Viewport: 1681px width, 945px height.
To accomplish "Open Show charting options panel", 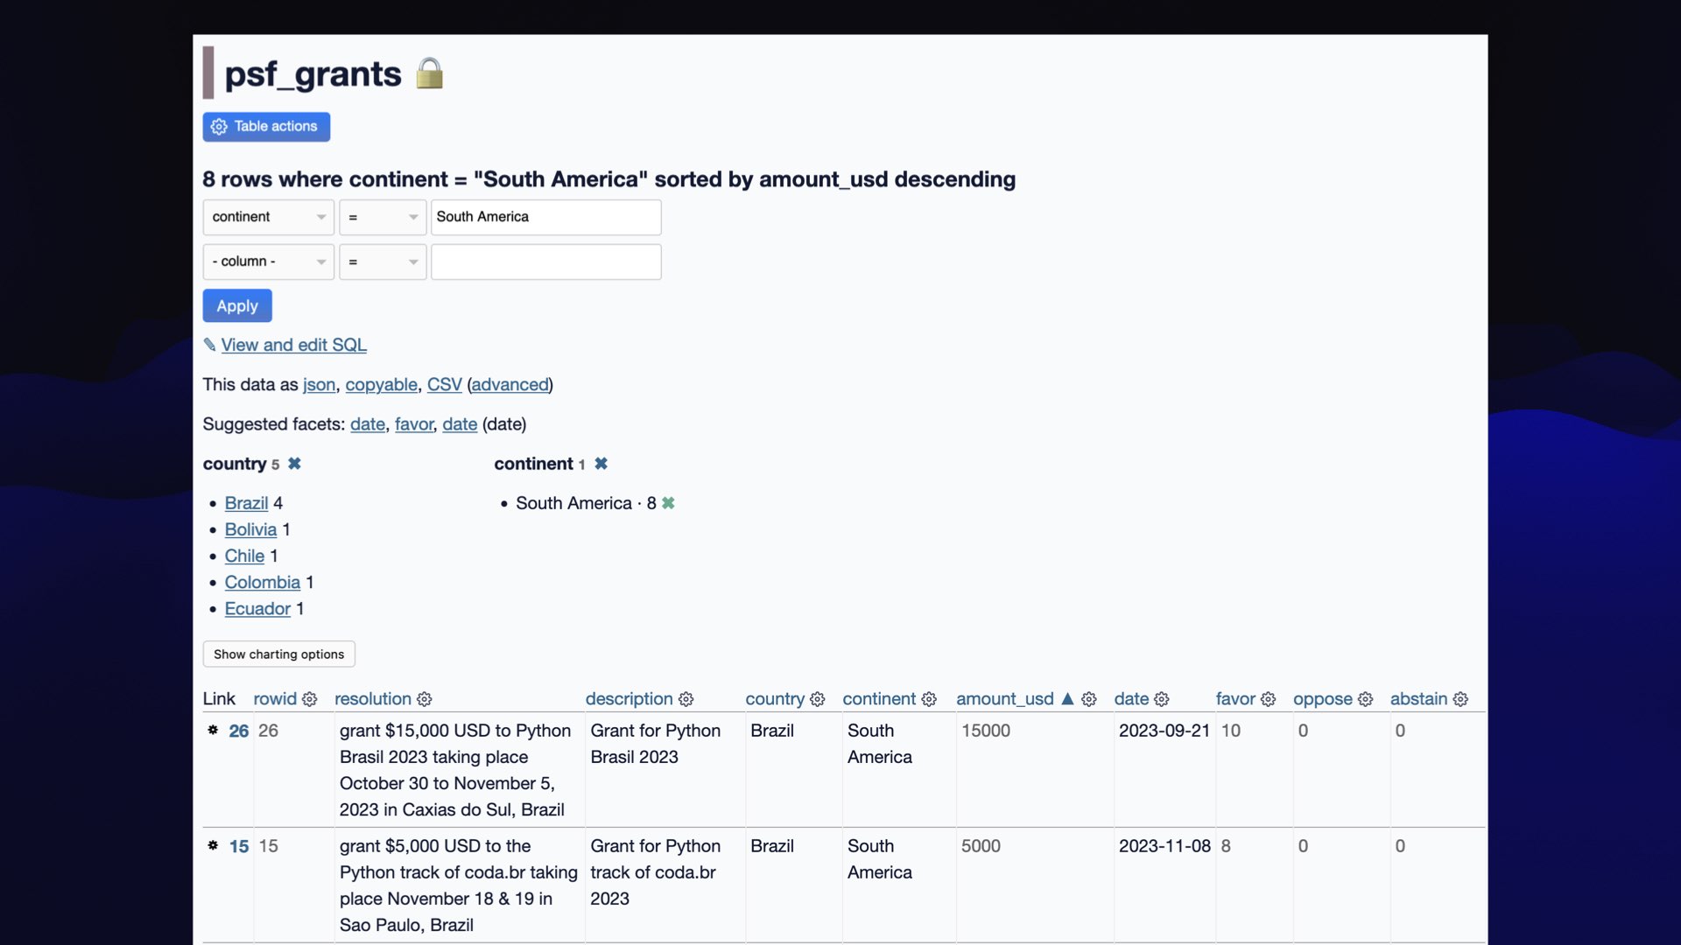I will (278, 654).
